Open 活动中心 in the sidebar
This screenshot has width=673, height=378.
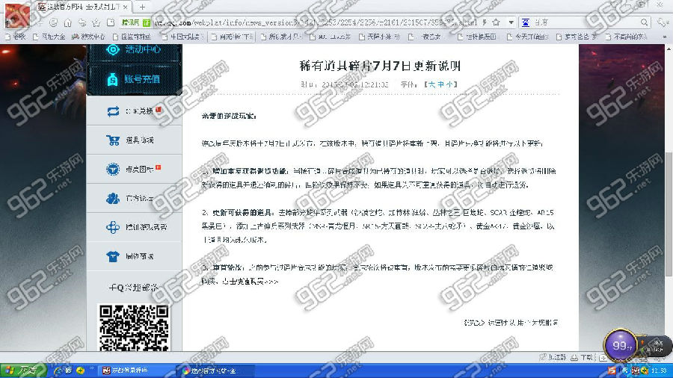click(134, 51)
